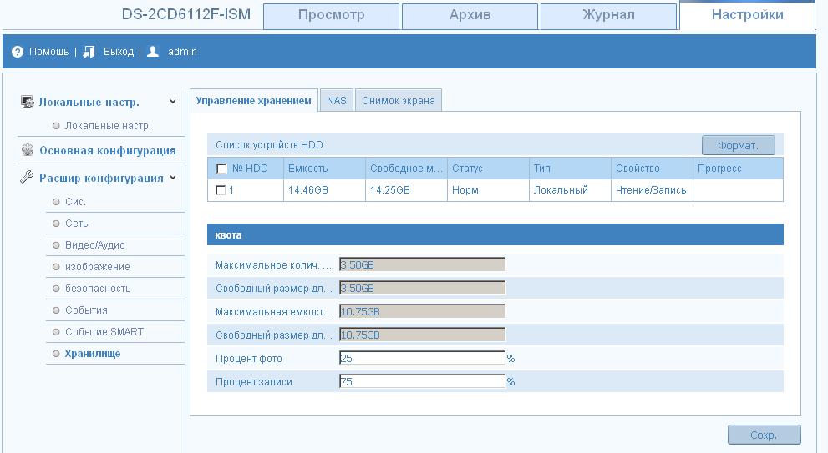Image resolution: width=828 pixels, height=453 pixels.
Task: Collapse the Локальные настр. section arrow
Action: [173, 102]
